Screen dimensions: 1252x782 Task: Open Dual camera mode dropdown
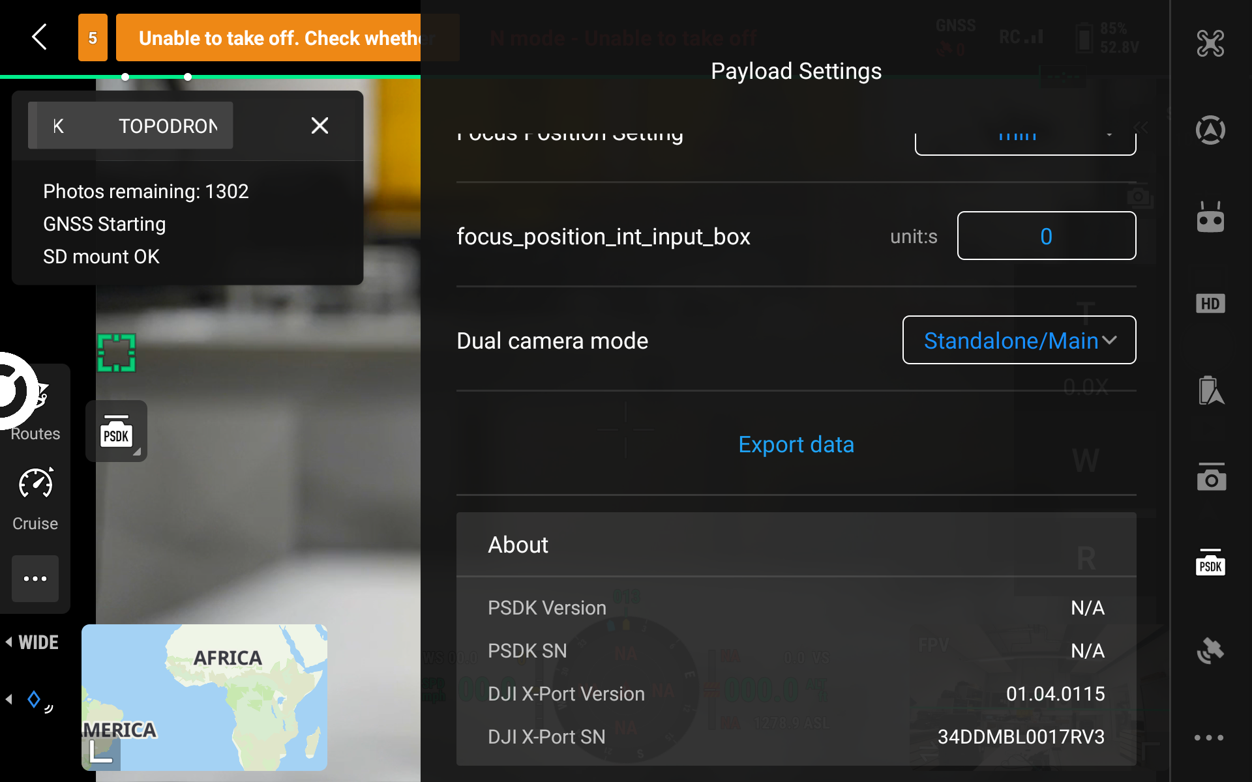(x=1019, y=340)
